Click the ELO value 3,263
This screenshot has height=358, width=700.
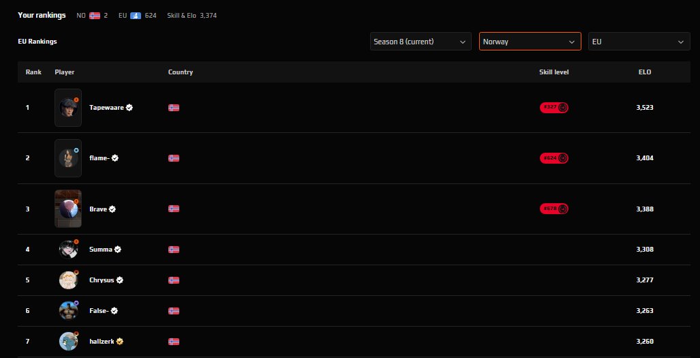(x=645, y=311)
